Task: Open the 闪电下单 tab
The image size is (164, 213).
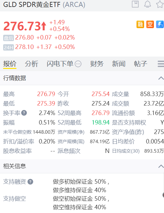Action: [60, 64]
